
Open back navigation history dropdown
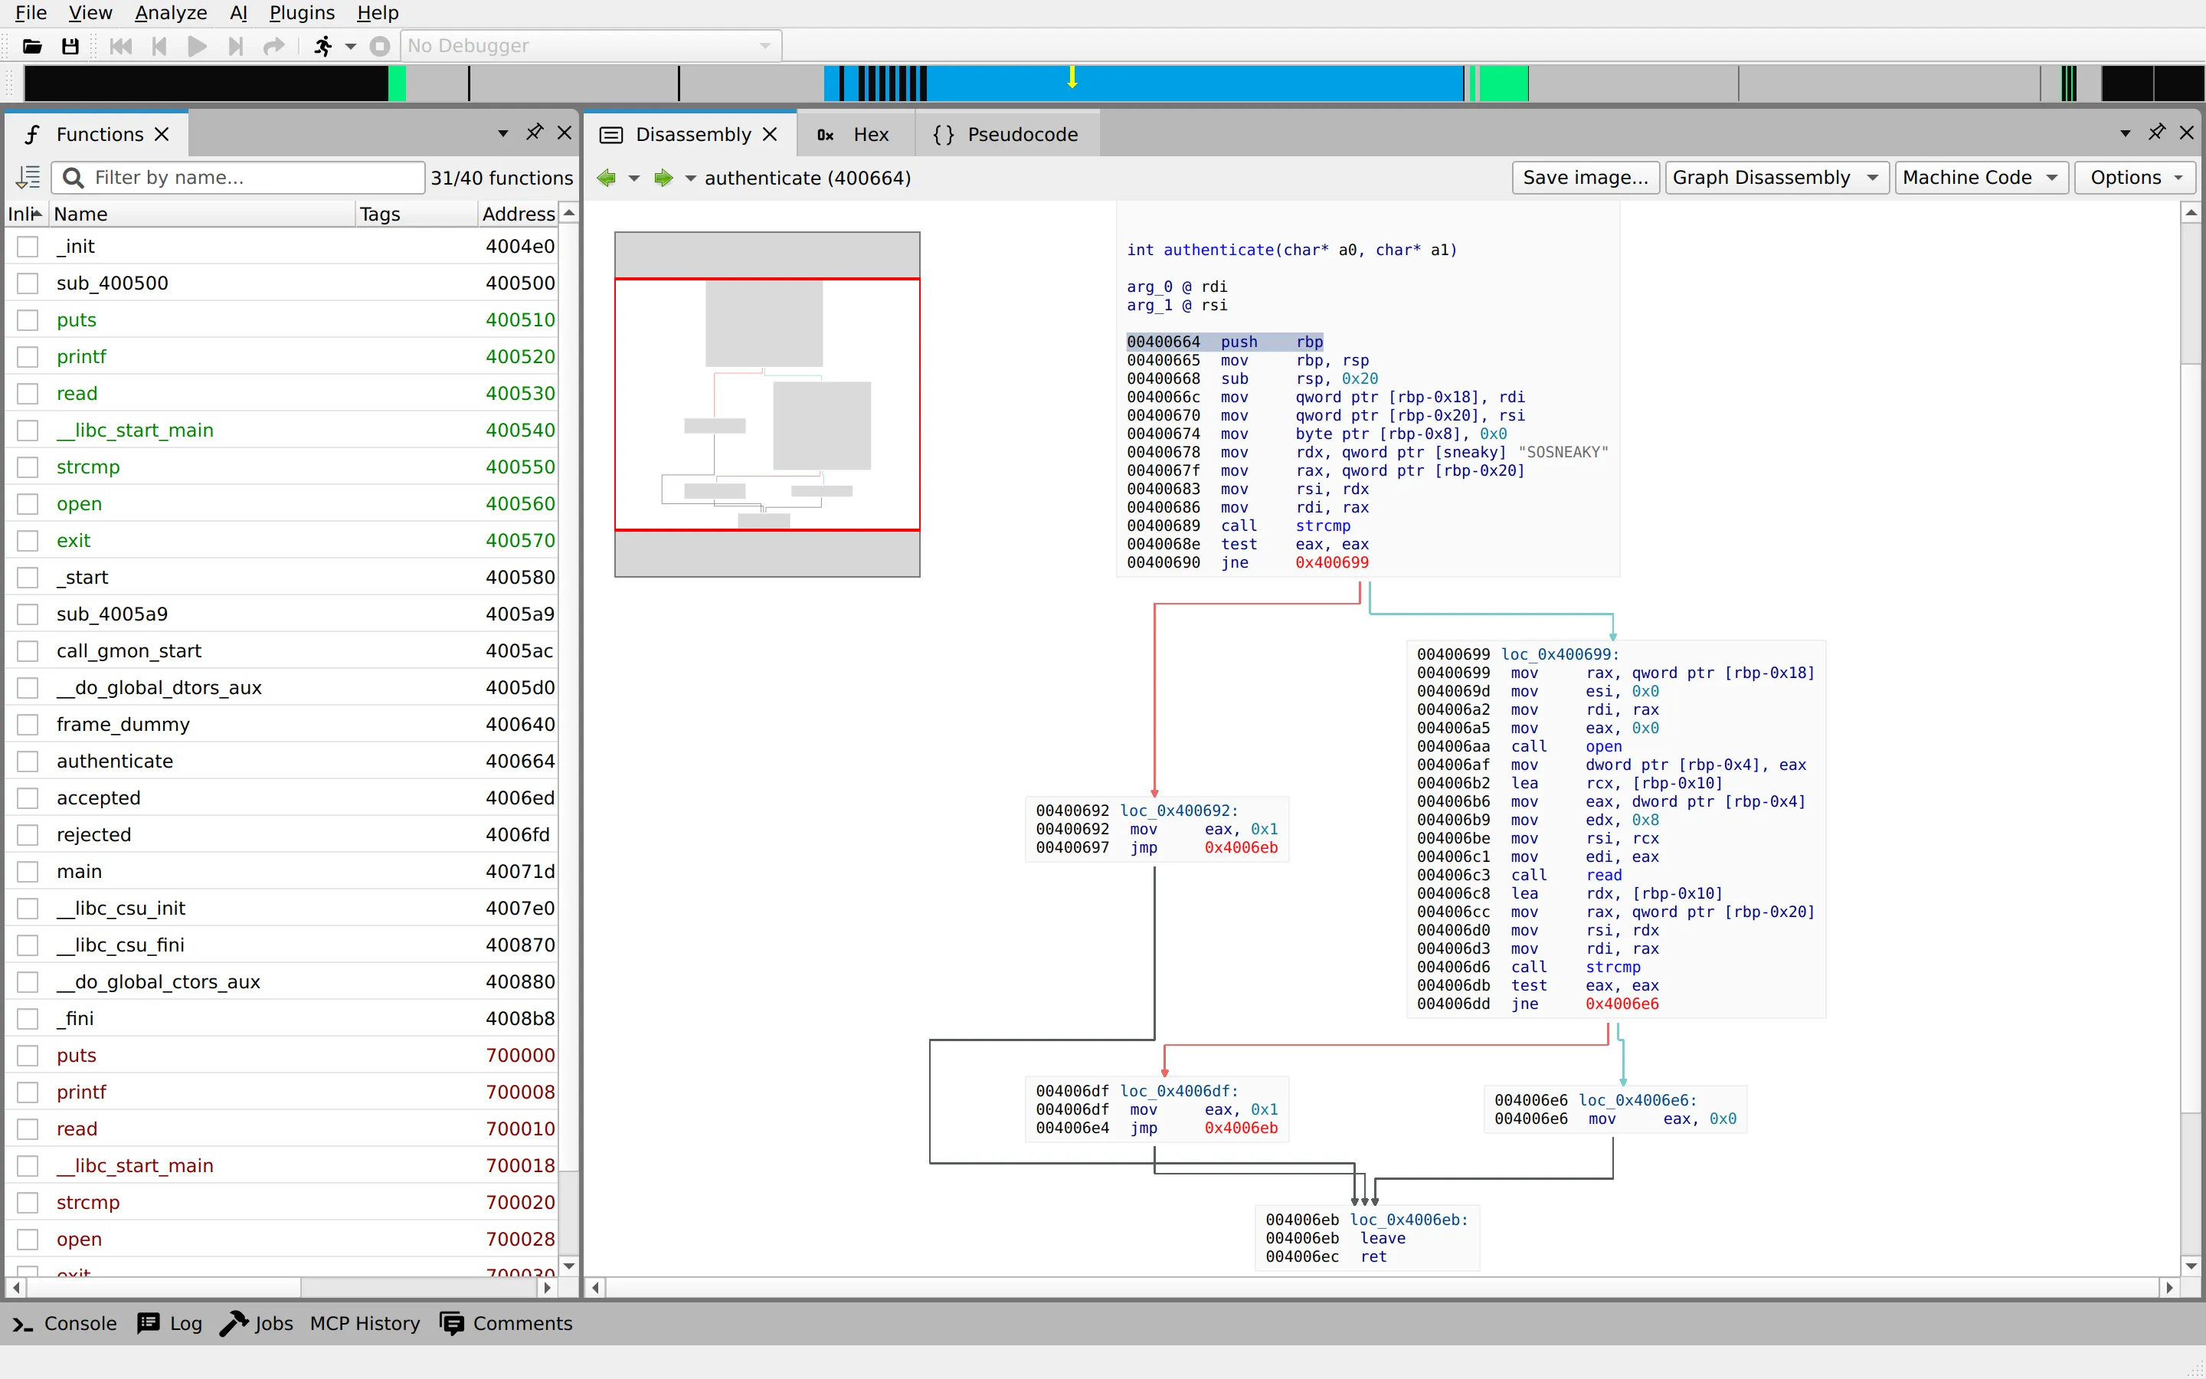coord(634,178)
